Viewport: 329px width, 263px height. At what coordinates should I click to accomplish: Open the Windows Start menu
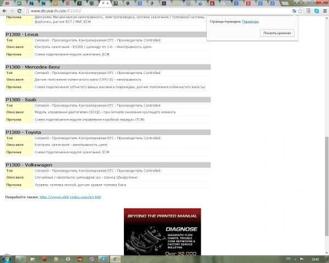pyautogui.click(x=6, y=259)
